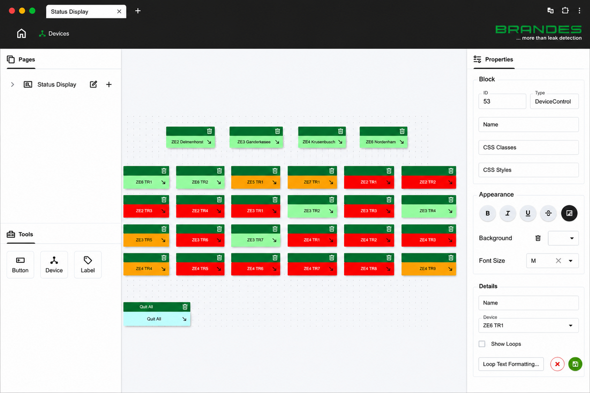590x393 pixels.
Task: Select the Device tool
Action: coord(54,265)
